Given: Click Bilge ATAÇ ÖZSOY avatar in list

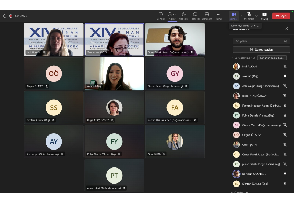Looking at the screenshot, I should pyautogui.click(x=236, y=96).
